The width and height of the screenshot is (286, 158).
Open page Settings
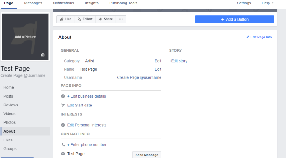(244, 3)
